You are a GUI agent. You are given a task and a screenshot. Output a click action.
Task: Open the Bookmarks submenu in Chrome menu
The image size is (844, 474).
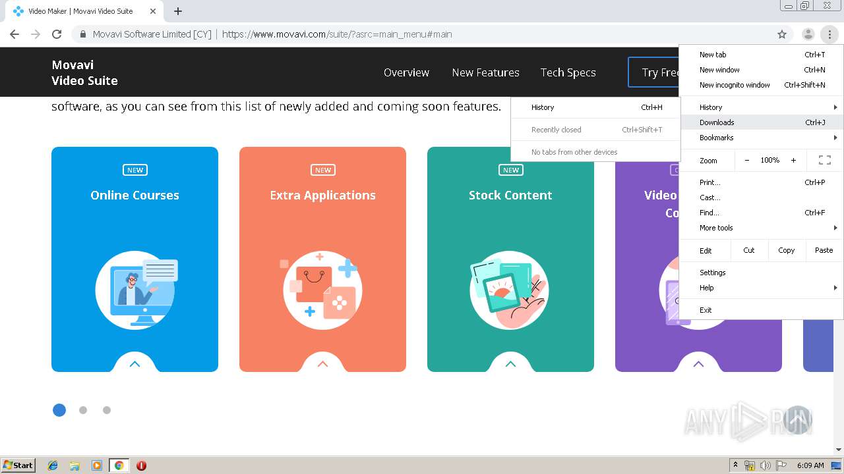[762, 138]
